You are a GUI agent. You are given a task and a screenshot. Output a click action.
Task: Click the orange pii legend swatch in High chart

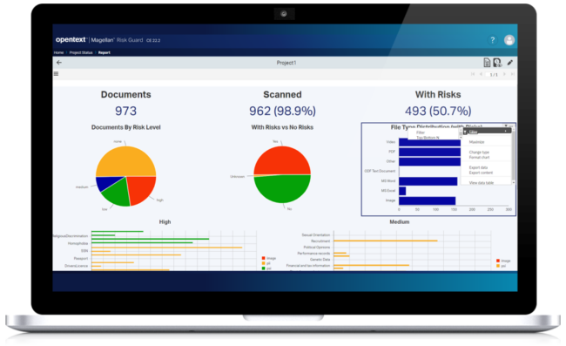point(264,263)
